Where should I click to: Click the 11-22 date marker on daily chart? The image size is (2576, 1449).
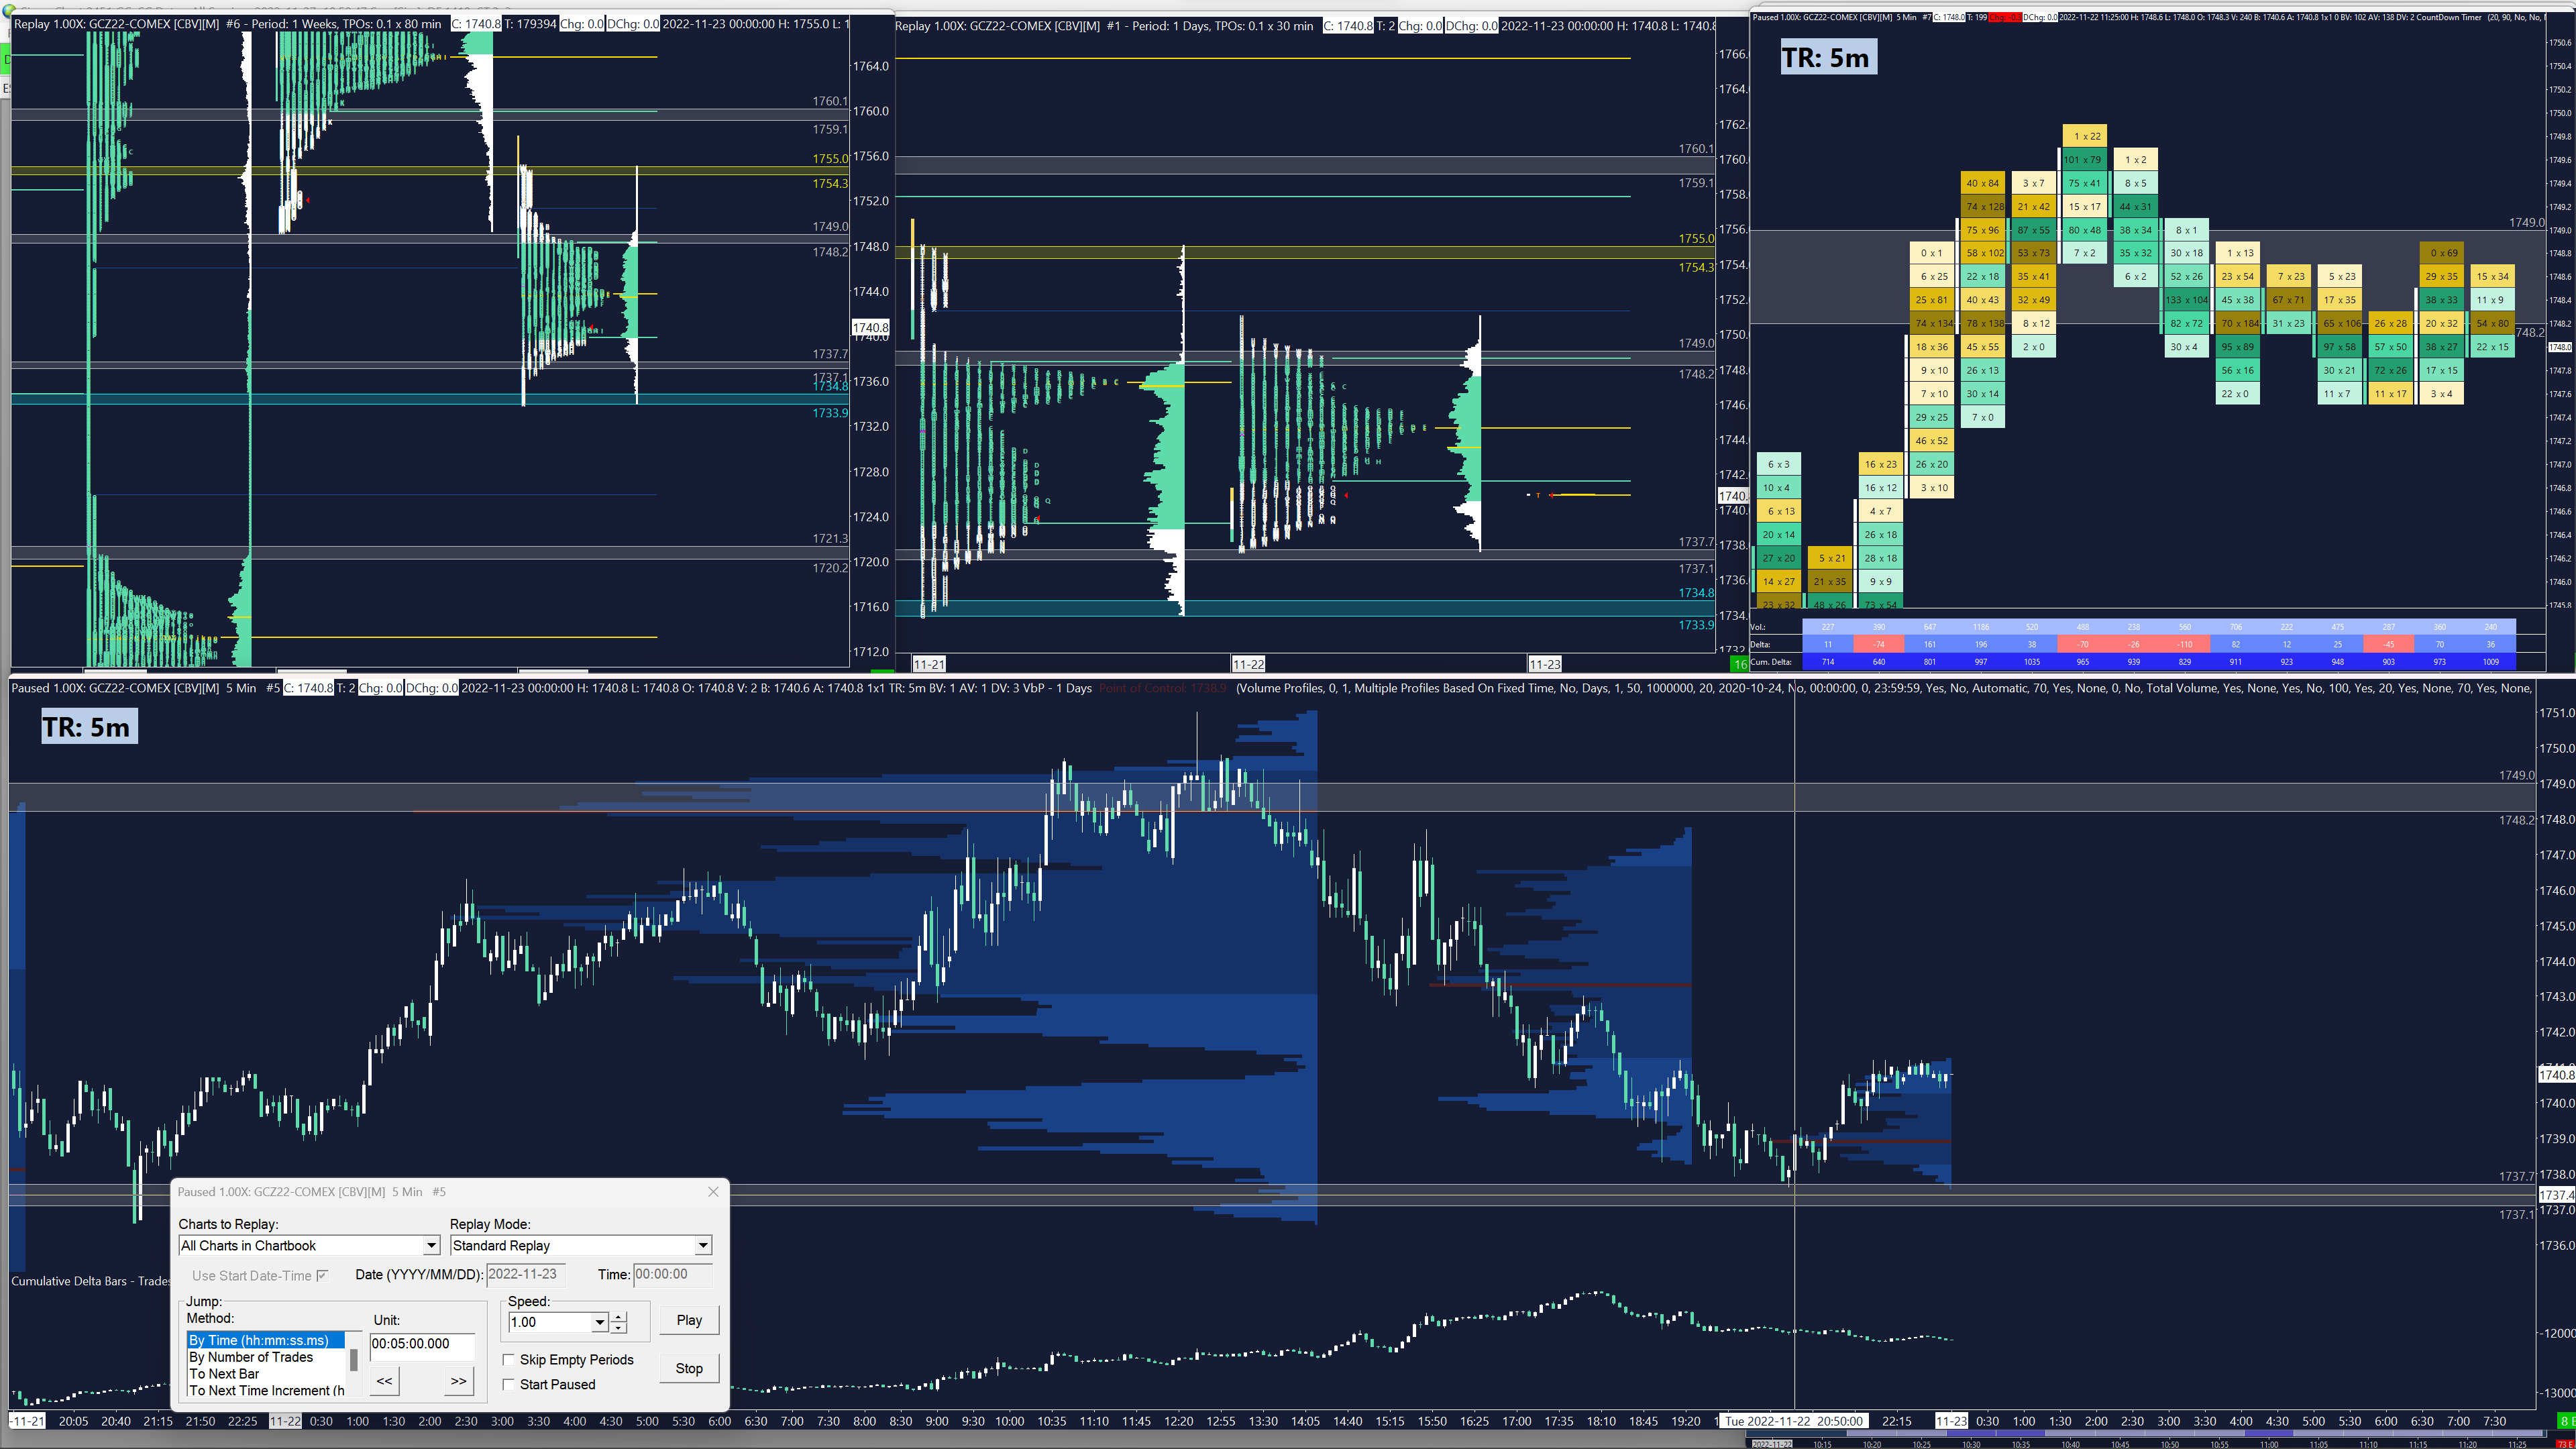[1248, 664]
